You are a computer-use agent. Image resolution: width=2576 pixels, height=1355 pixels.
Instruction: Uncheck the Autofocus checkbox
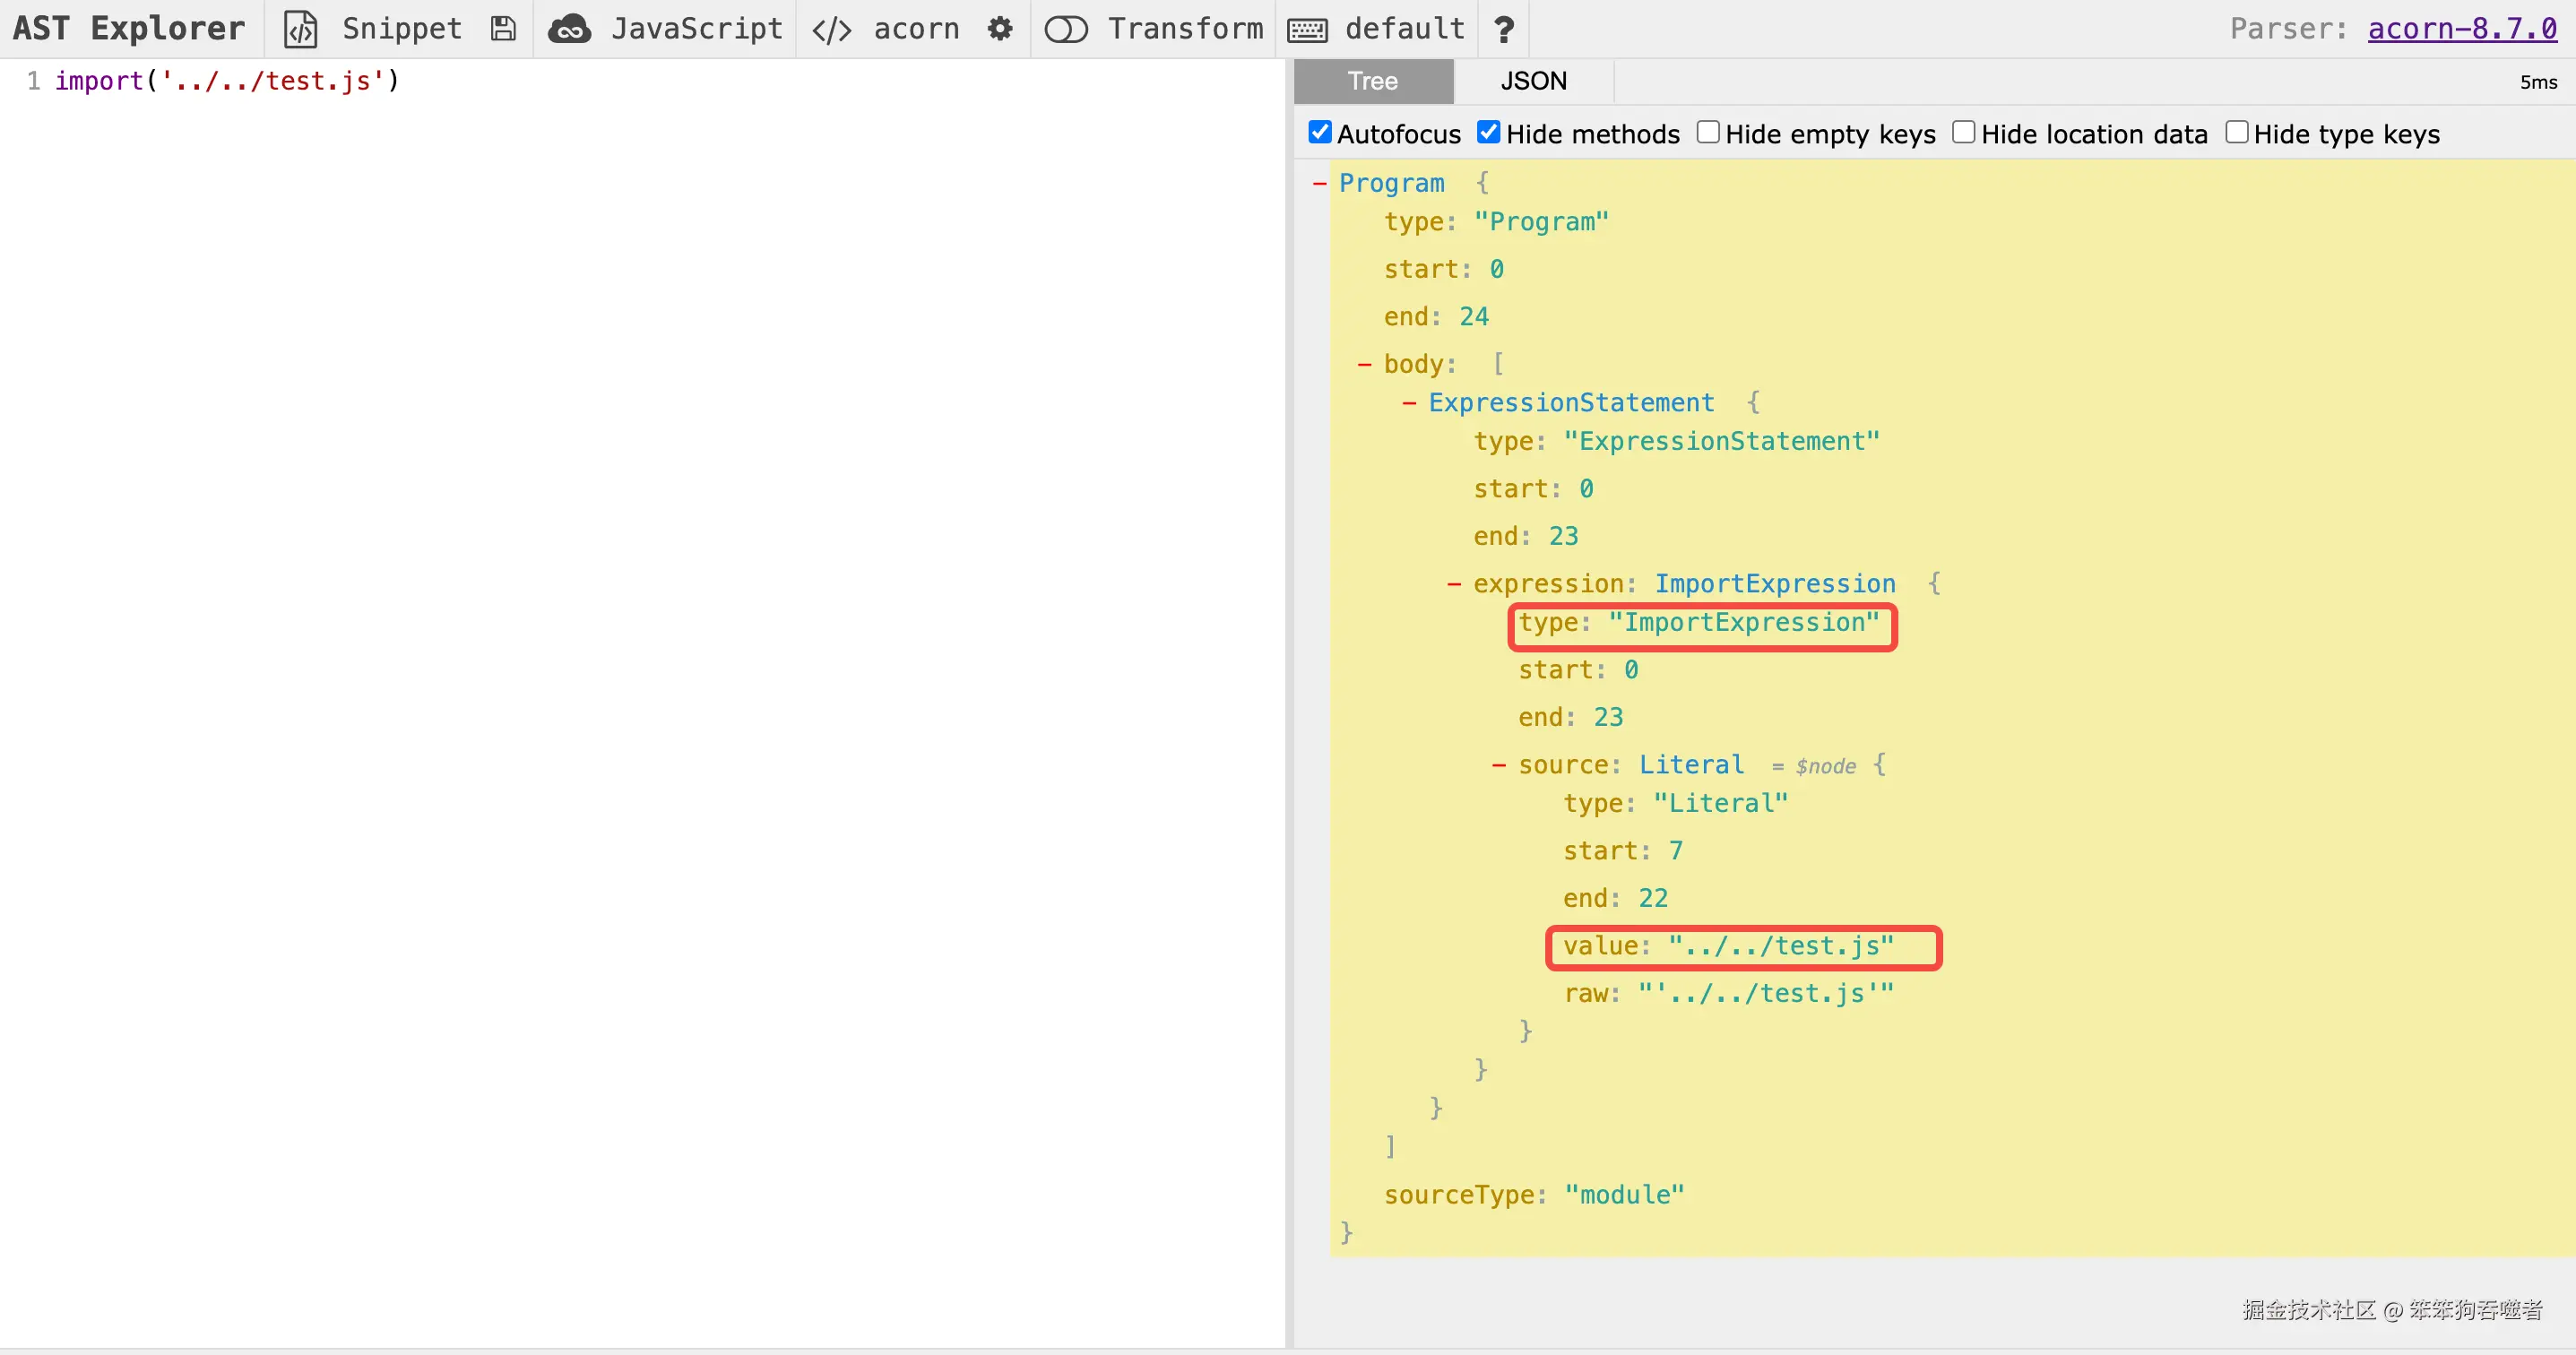pyautogui.click(x=1320, y=133)
